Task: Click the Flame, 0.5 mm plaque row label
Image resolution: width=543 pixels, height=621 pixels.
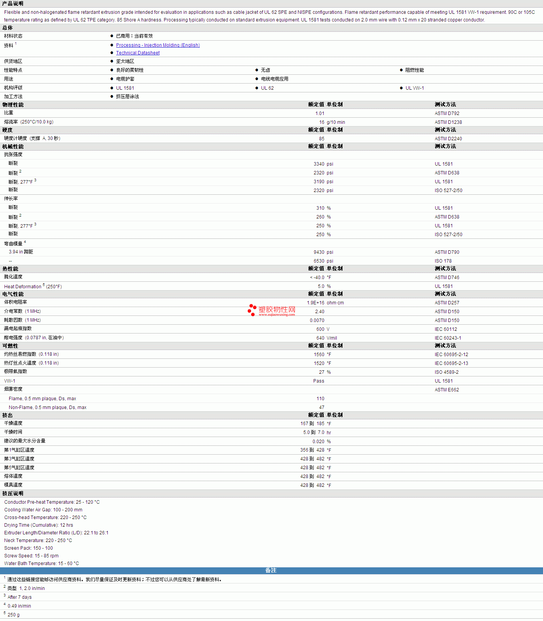Action: coord(42,399)
